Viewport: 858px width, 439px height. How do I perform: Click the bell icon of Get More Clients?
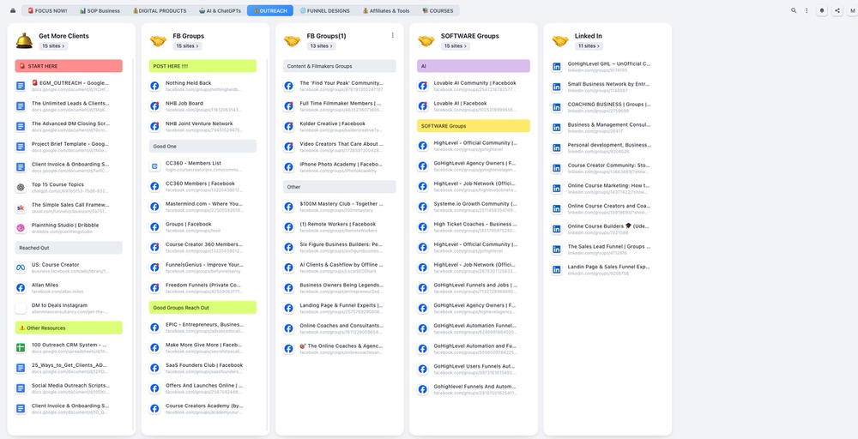(24, 40)
